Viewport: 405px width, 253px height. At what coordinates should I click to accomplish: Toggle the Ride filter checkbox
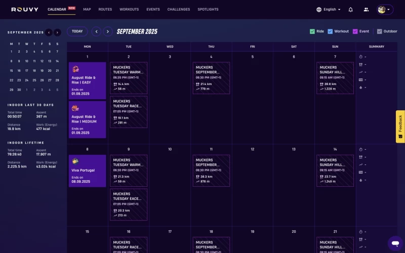click(312, 31)
